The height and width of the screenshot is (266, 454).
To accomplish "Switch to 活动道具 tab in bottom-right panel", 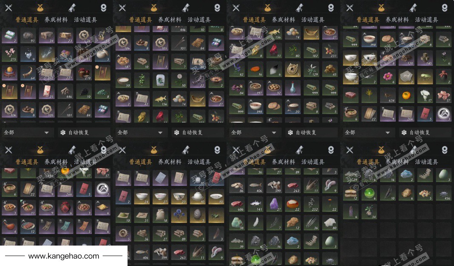I will [x=426, y=162].
